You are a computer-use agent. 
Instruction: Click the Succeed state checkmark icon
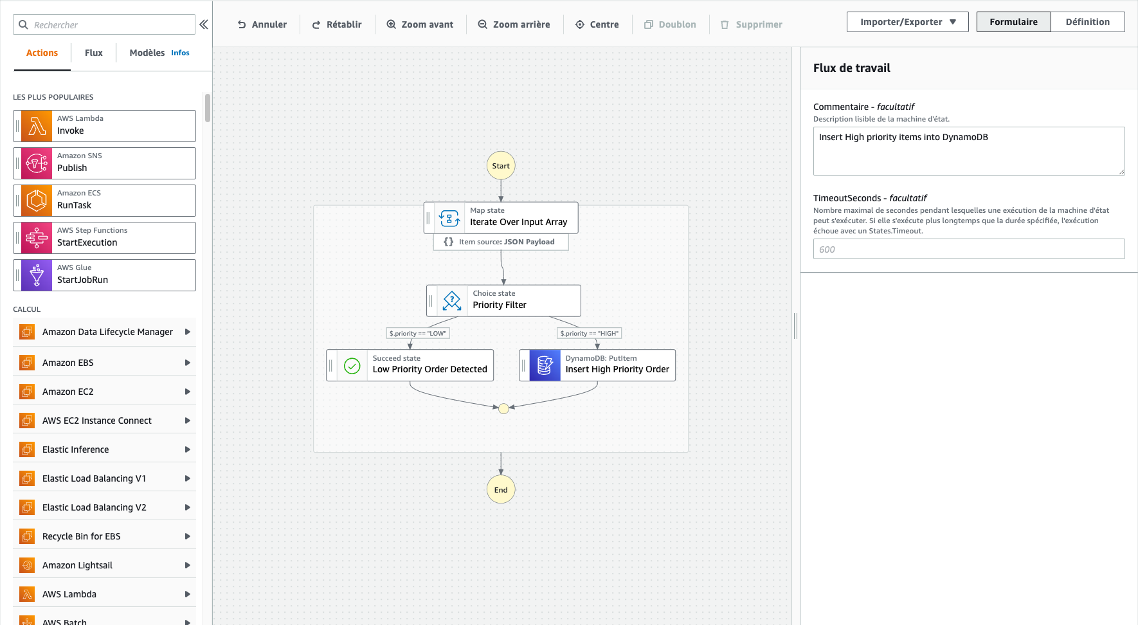352,366
